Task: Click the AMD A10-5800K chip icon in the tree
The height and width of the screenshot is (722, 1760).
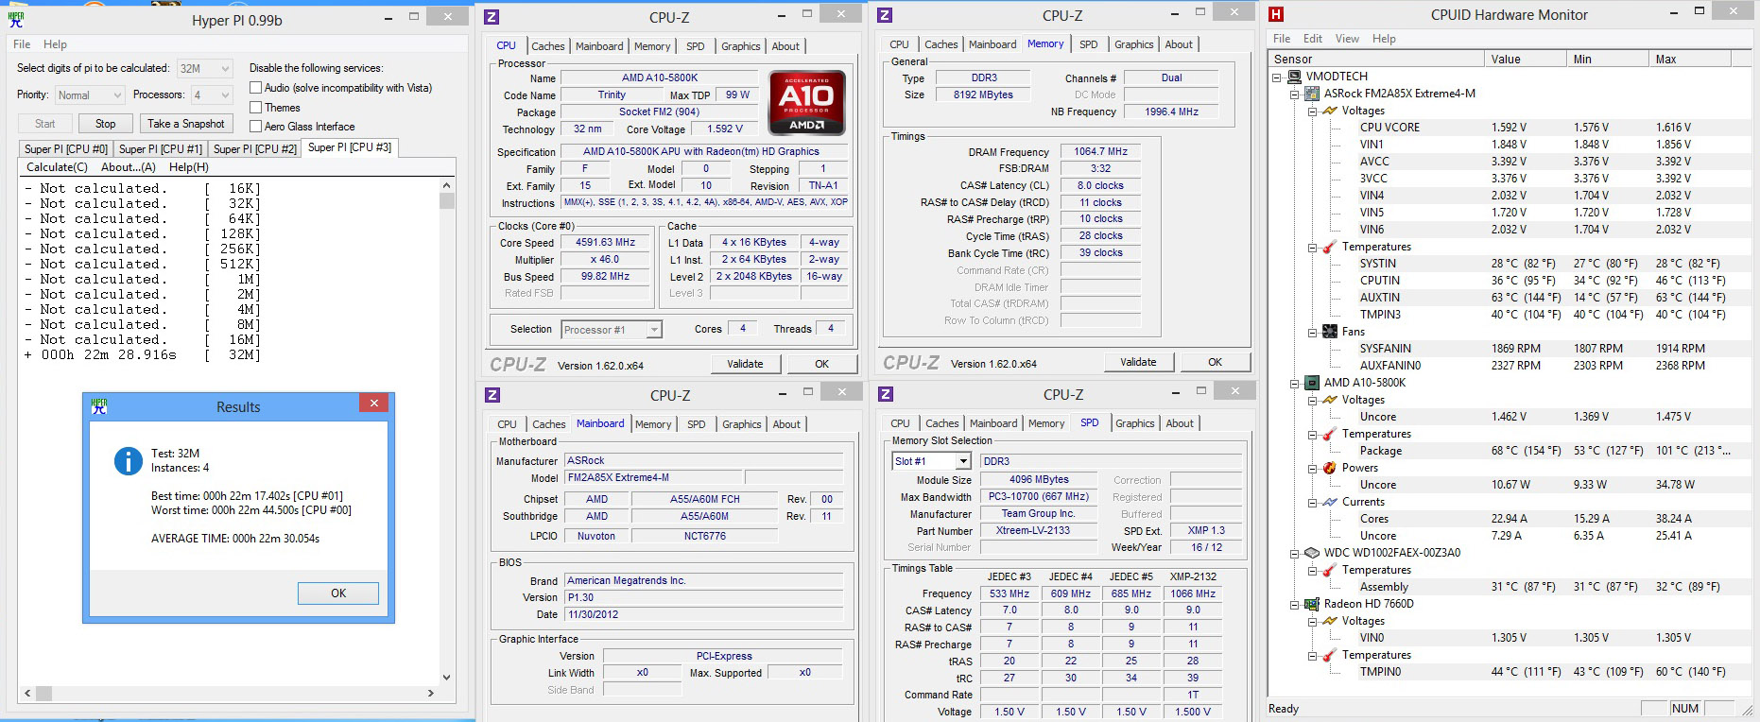Action: tap(1312, 383)
